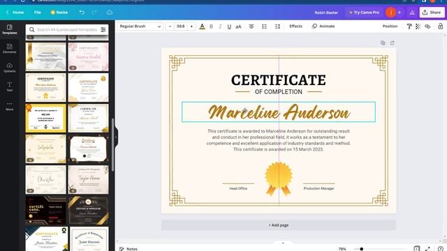Viewport: 447px width, 251px height.
Task: Click the copy style paint roller icon
Action: pyautogui.click(x=409, y=26)
